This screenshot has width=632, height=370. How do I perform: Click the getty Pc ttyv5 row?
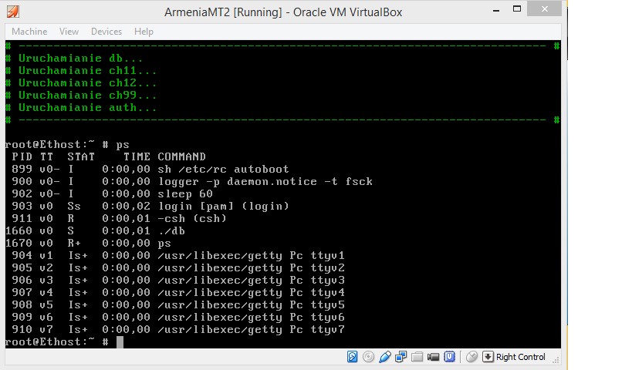click(x=177, y=304)
